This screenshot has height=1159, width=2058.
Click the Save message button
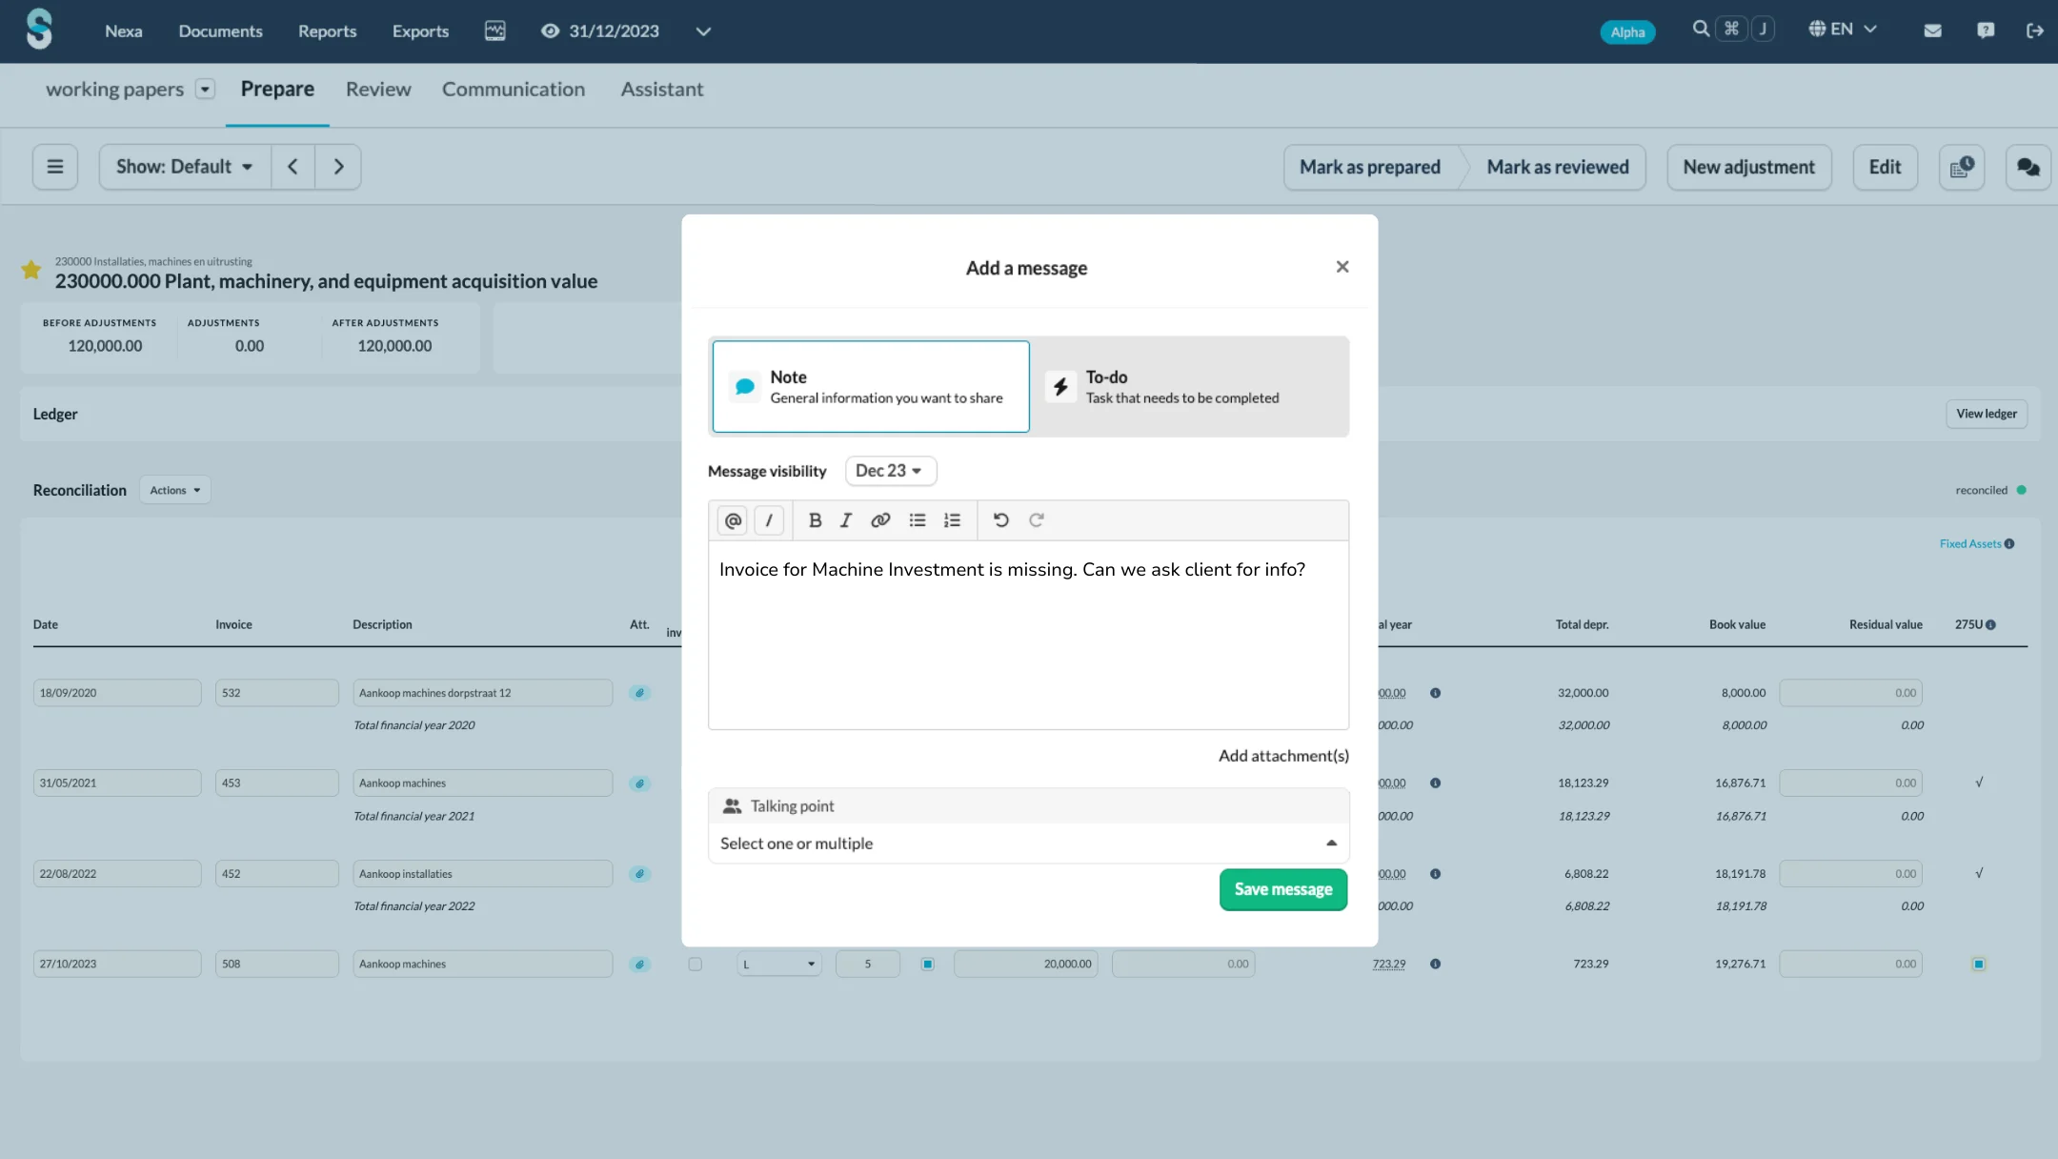1282,889
